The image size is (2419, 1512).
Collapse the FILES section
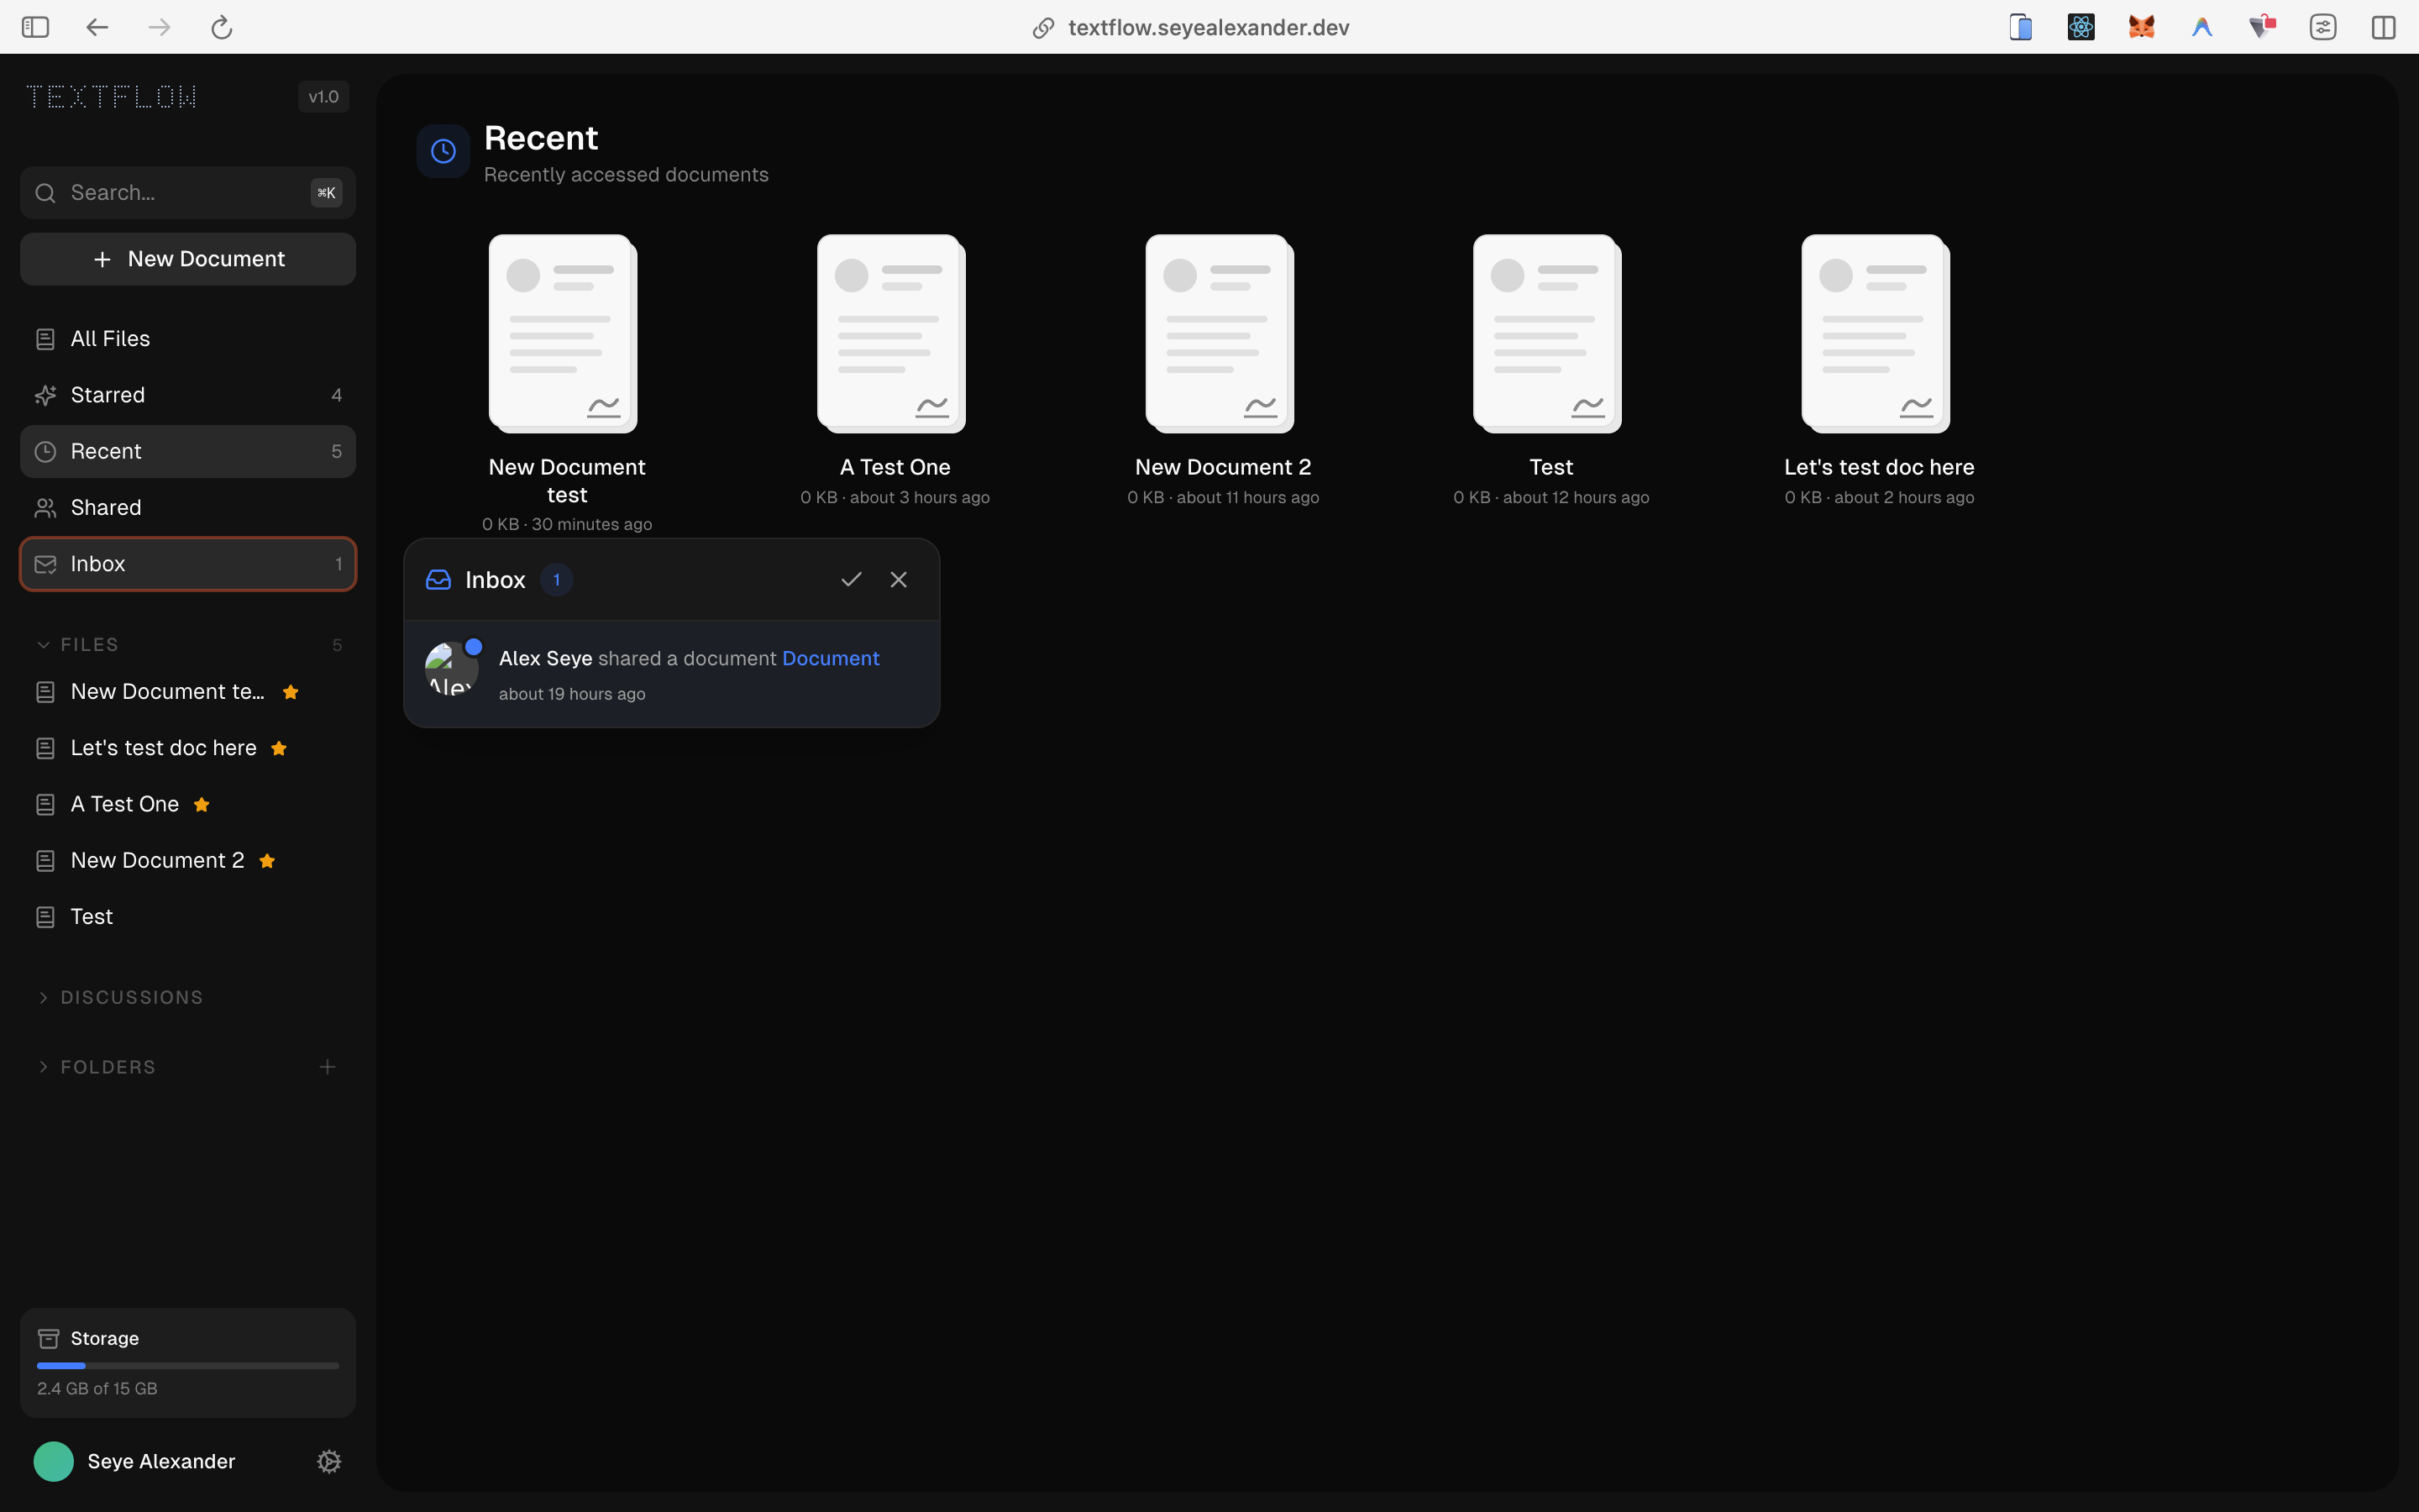[43, 644]
